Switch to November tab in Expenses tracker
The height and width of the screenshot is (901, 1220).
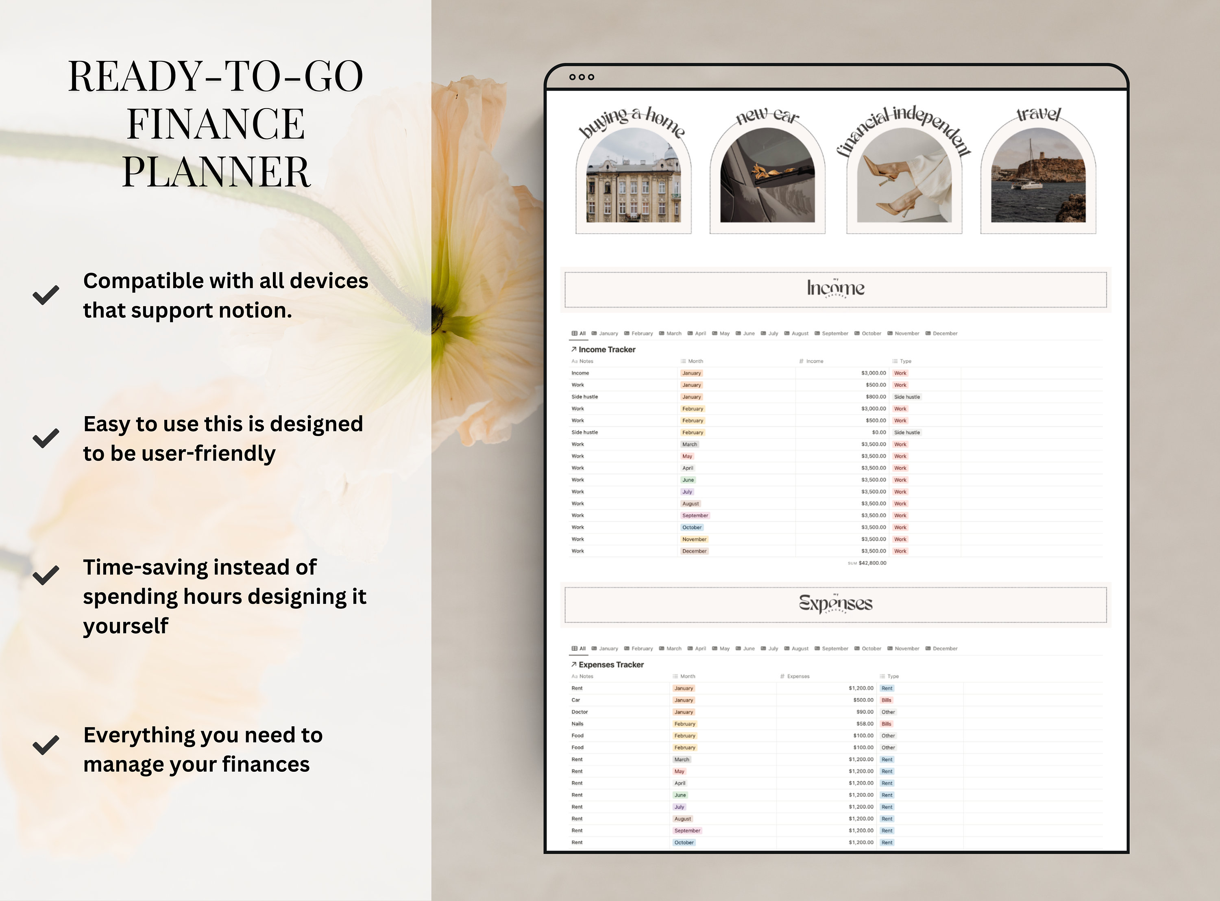point(903,649)
